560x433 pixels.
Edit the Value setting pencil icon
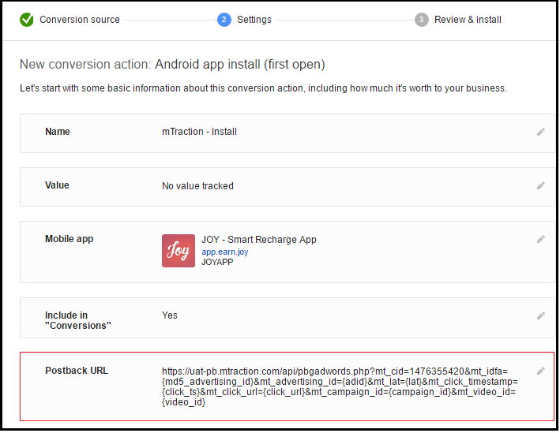(x=541, y=185)
